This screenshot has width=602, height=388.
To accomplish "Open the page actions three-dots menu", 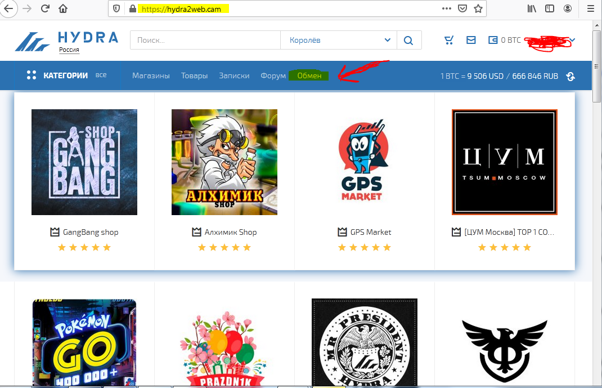I will click(447, 8).
